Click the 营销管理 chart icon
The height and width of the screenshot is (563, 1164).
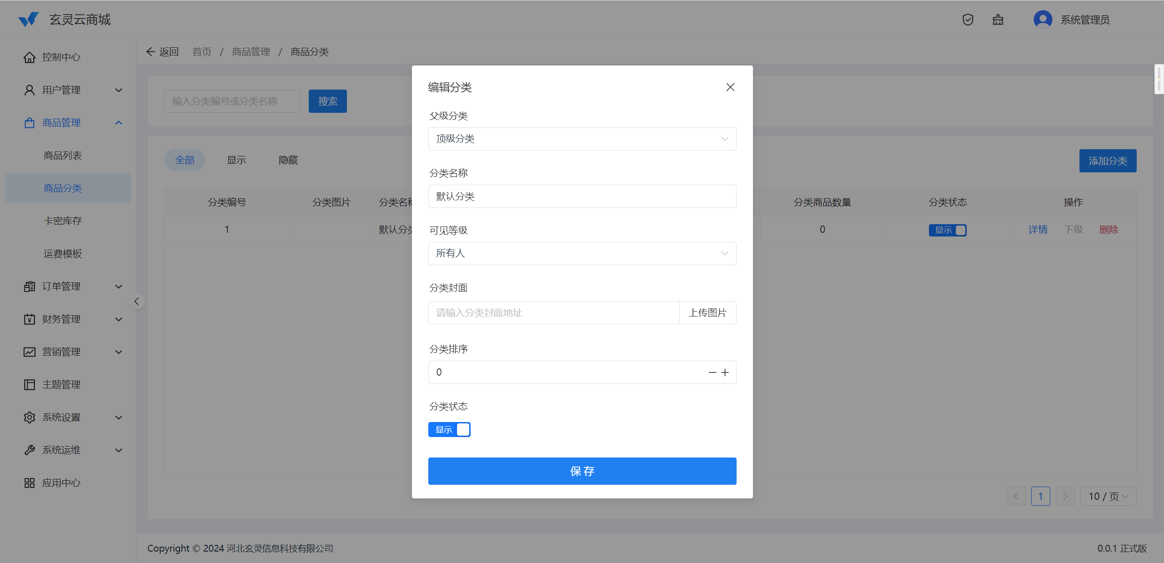(x=30, y=352)
